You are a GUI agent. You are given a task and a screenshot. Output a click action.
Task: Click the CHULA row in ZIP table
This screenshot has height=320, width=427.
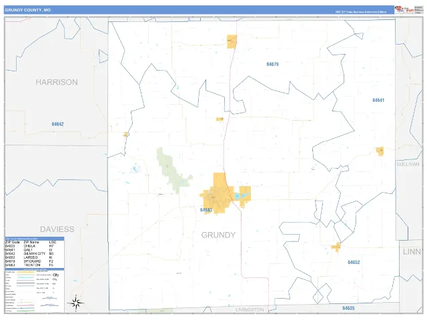[x=31, y=246]
